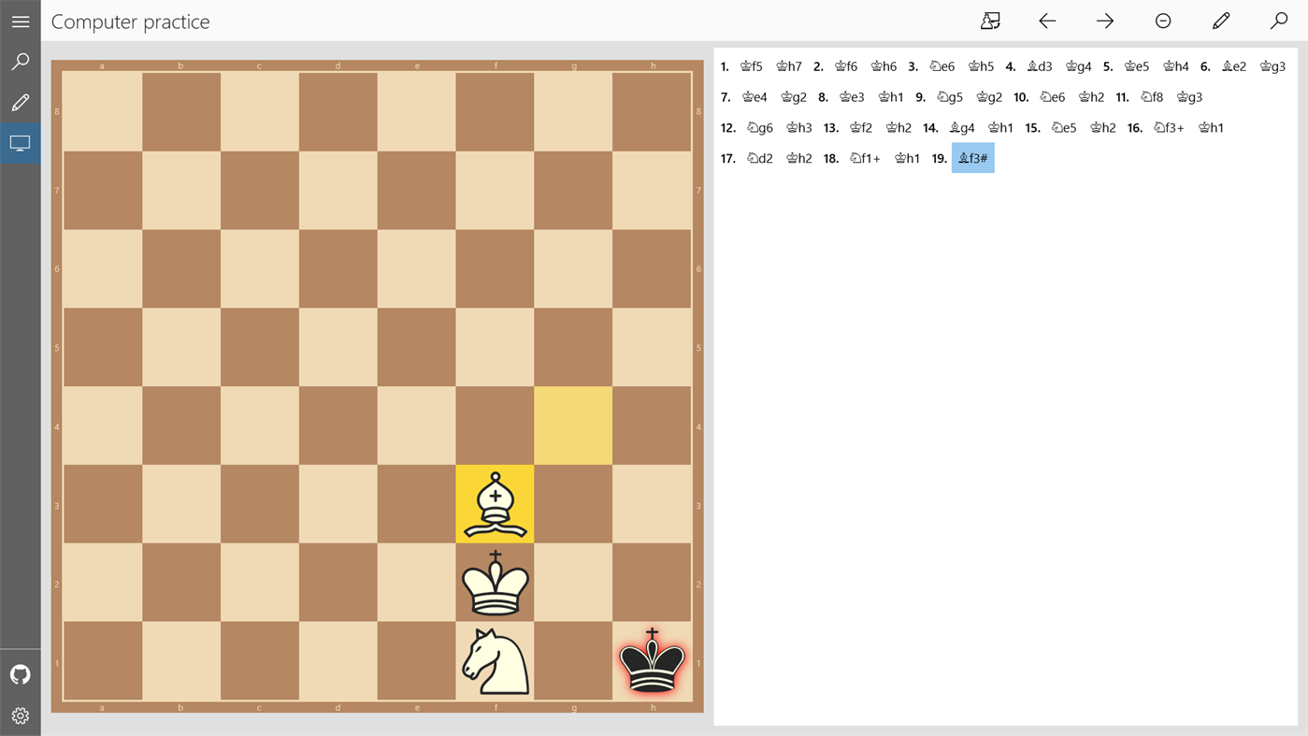Expand the hamburger navigation menu
The width and height of the screenshot is (1308, 736).
[20, 21]
